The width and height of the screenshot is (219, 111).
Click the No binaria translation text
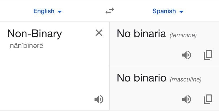pyautogui.click(x=141, y=34)
